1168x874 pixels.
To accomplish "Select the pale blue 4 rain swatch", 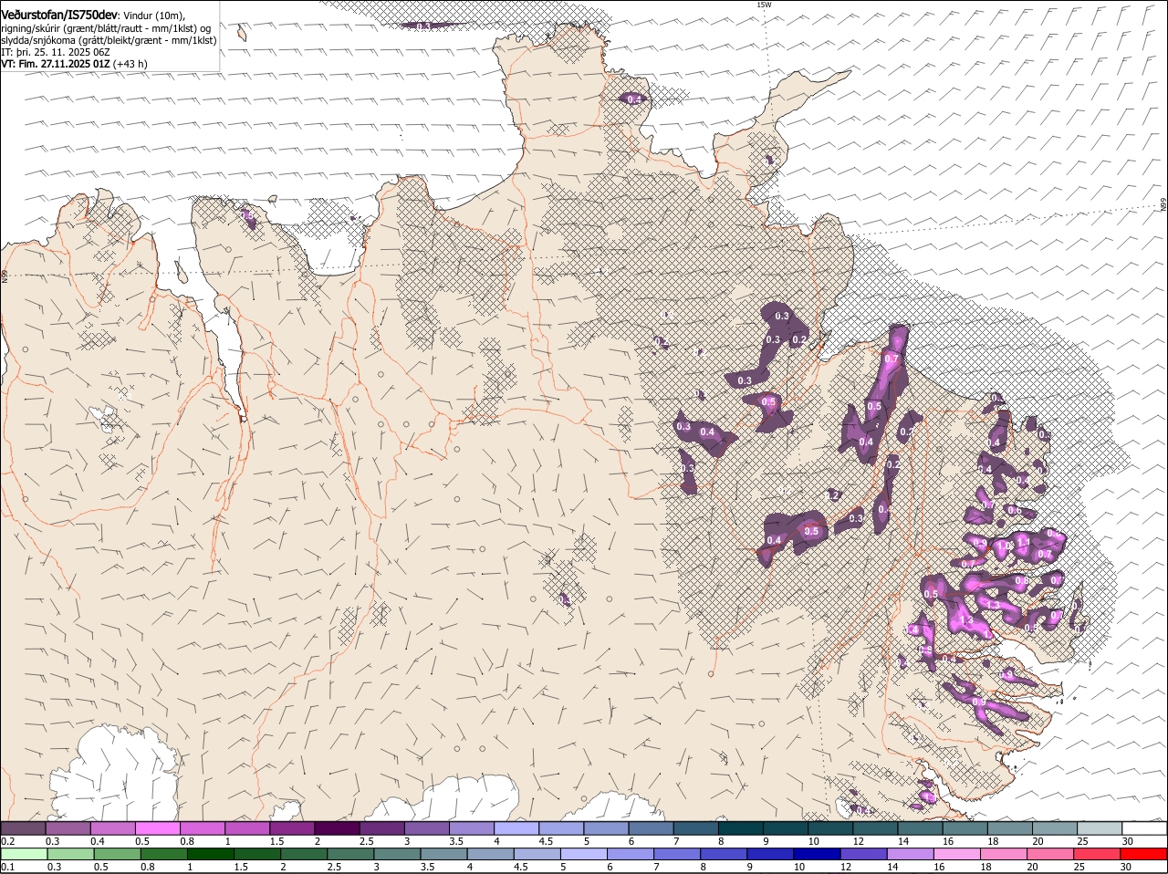I will (x=516, y=827).
